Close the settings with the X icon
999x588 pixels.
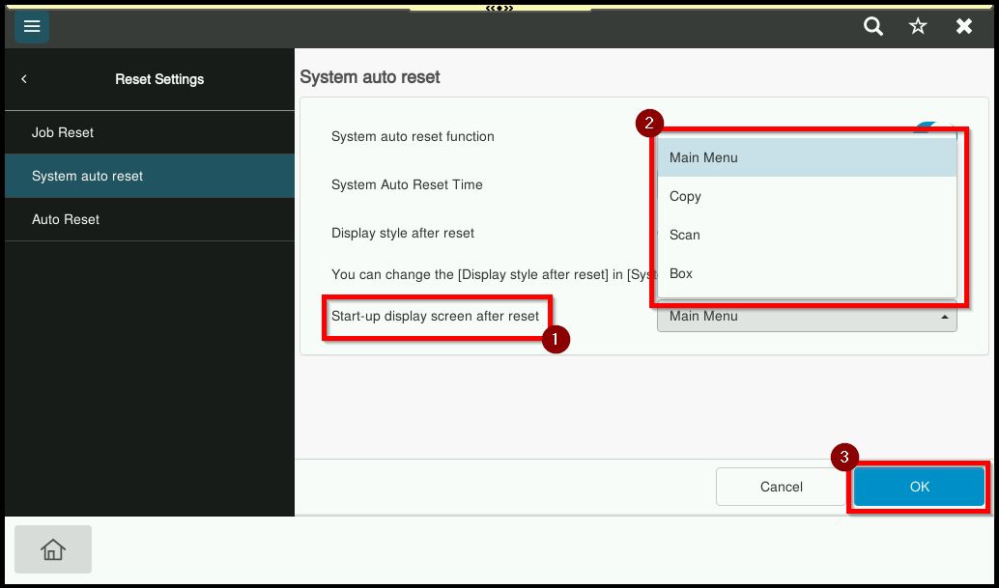(963, 26)
